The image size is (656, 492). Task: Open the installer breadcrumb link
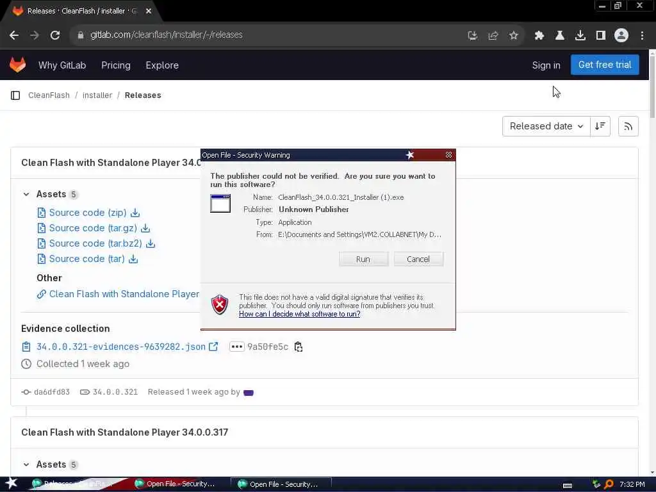97,95
